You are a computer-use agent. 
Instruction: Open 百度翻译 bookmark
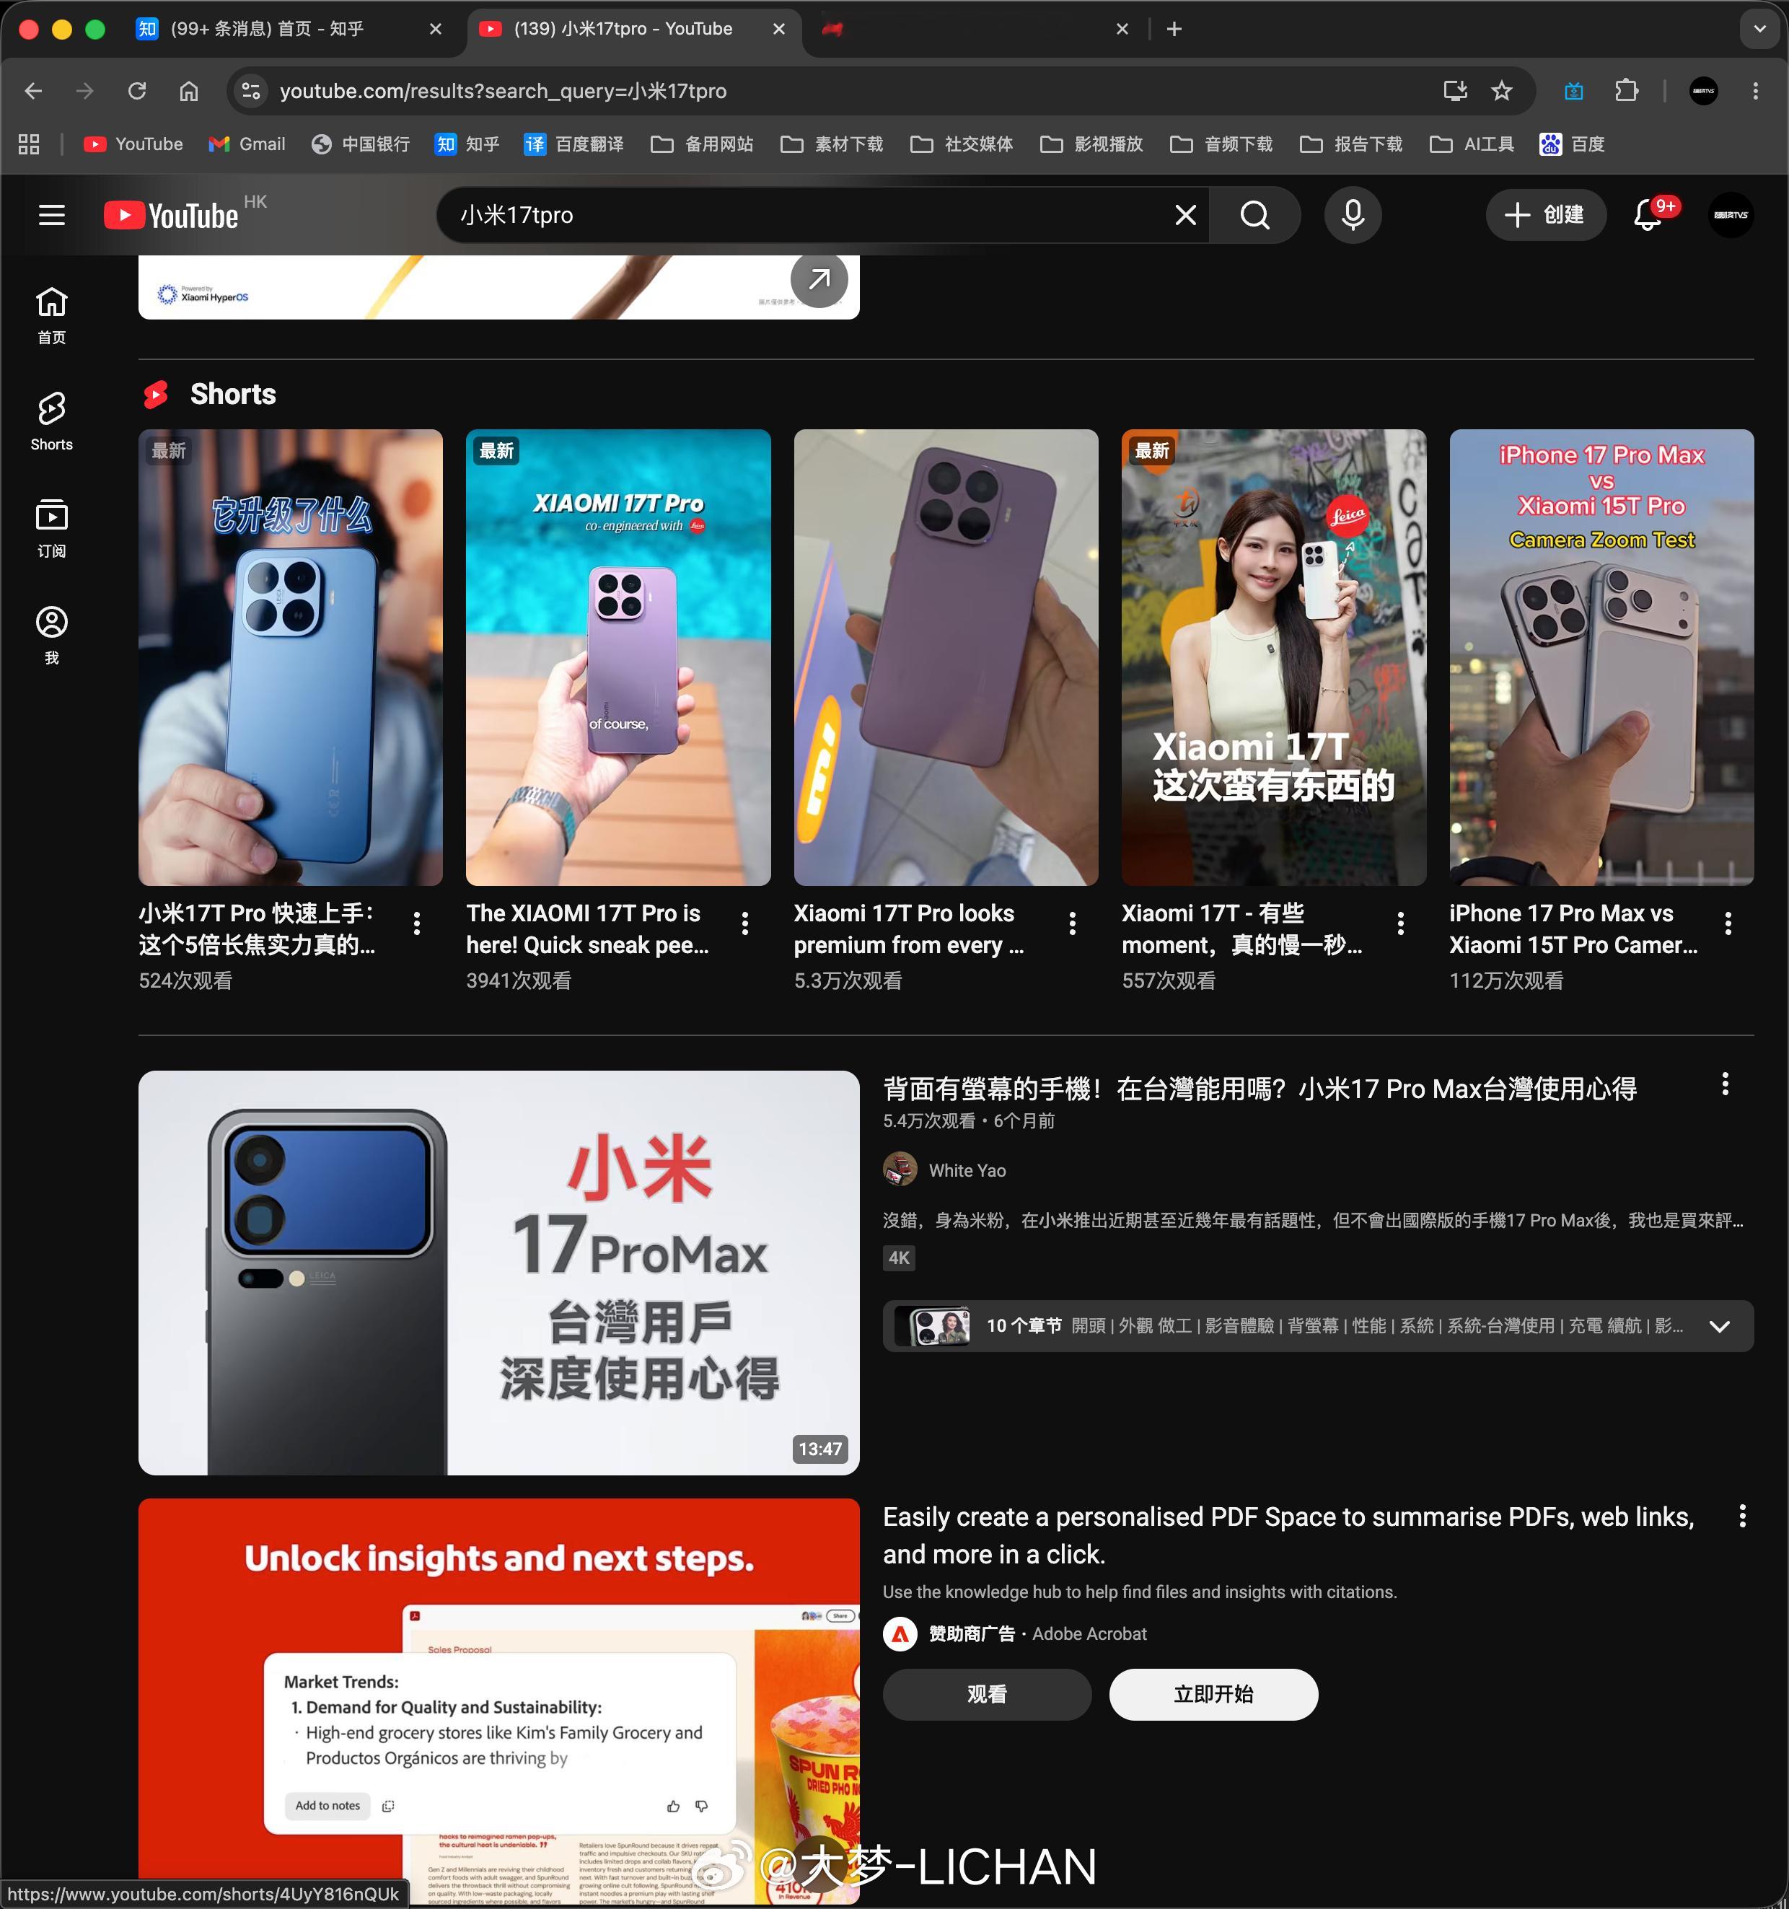pos(573,144)
